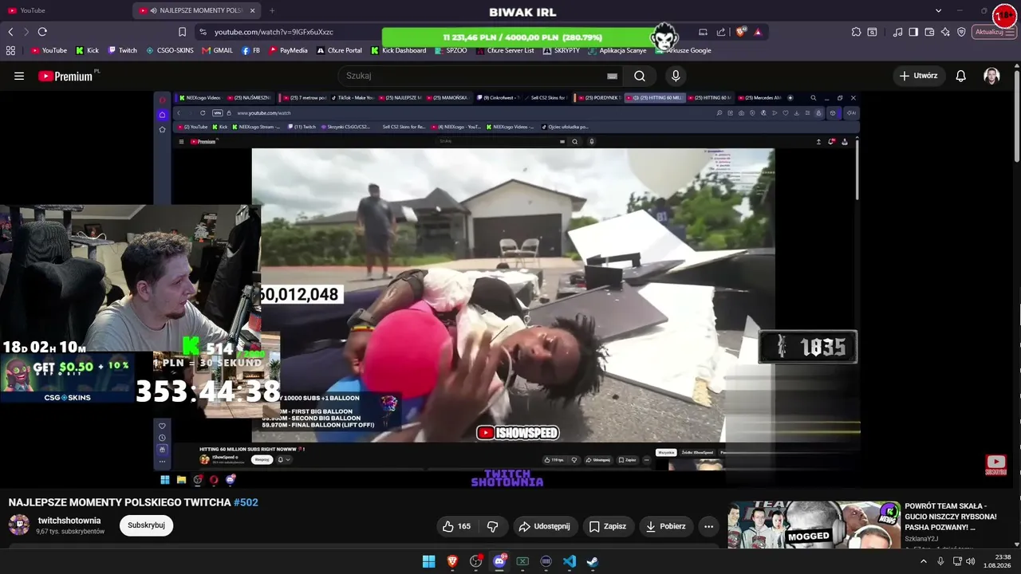Open Brave from the Windows taskbar

pyautogui.click(x=452, y=561)
